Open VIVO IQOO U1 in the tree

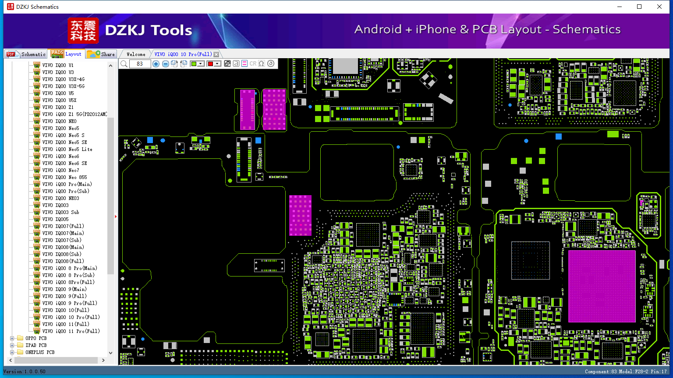click(58, 65)
